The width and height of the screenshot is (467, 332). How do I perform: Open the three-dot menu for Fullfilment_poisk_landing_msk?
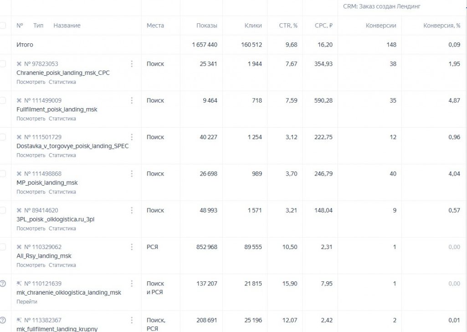(132, 100)
